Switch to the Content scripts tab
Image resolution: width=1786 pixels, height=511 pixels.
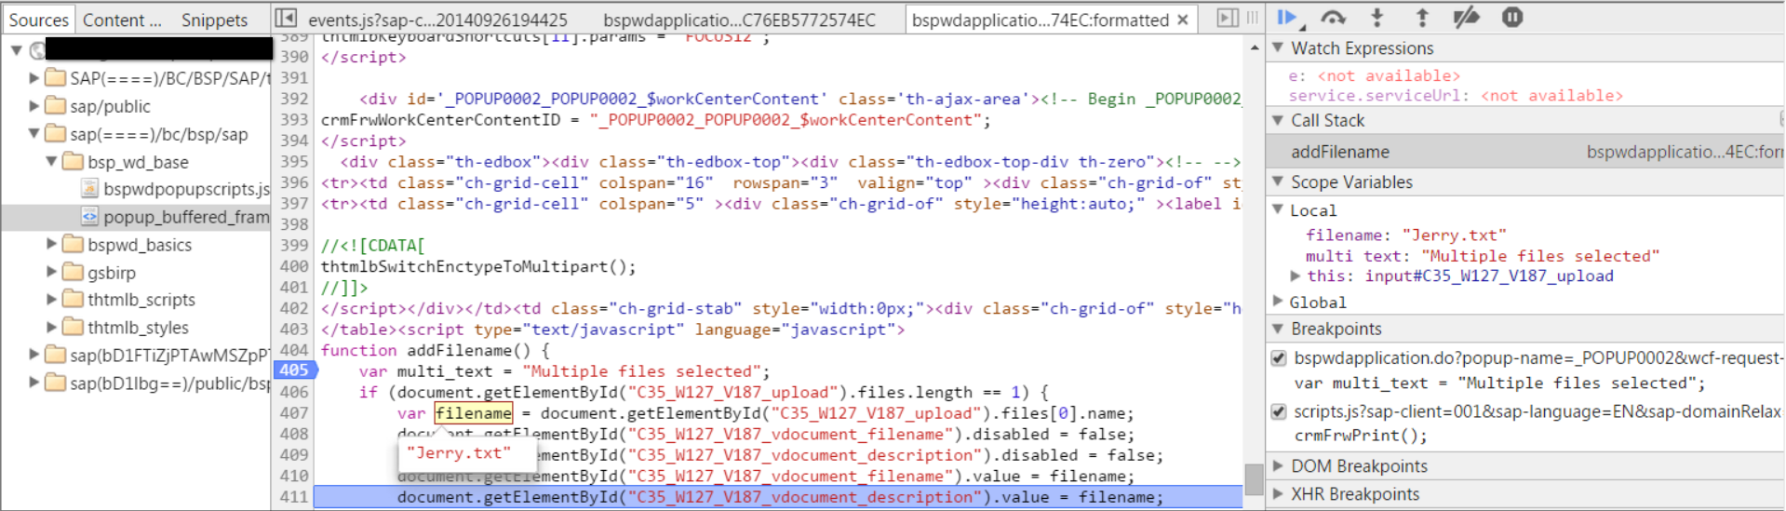click(x=122, y=20)
